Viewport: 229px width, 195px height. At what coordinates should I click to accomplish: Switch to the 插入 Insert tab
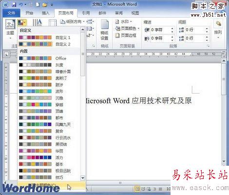tap(46, 13)
